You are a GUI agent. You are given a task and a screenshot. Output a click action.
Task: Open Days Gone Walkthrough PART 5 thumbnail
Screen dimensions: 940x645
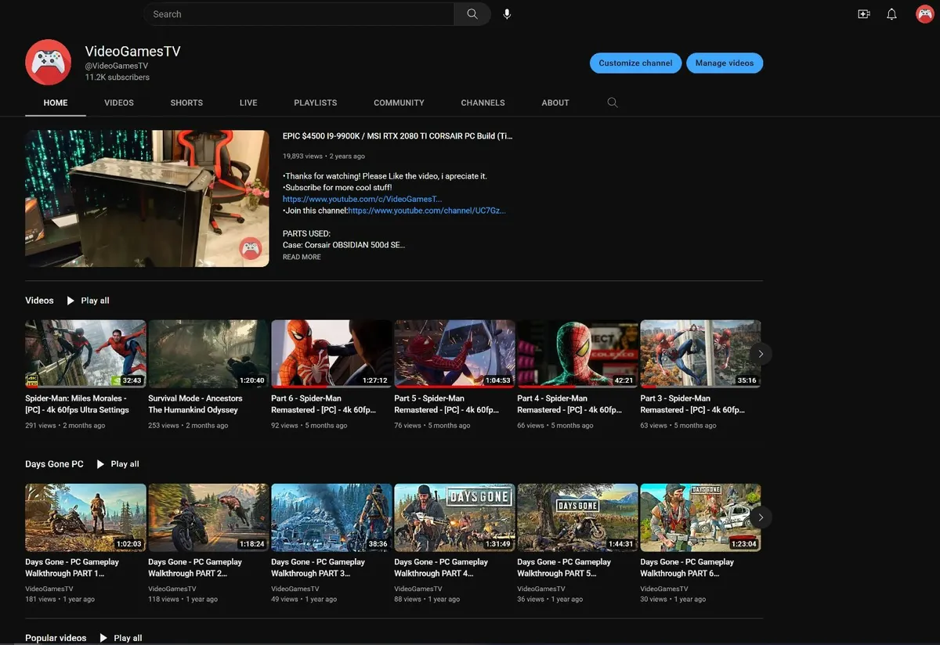tap(577, 517)
